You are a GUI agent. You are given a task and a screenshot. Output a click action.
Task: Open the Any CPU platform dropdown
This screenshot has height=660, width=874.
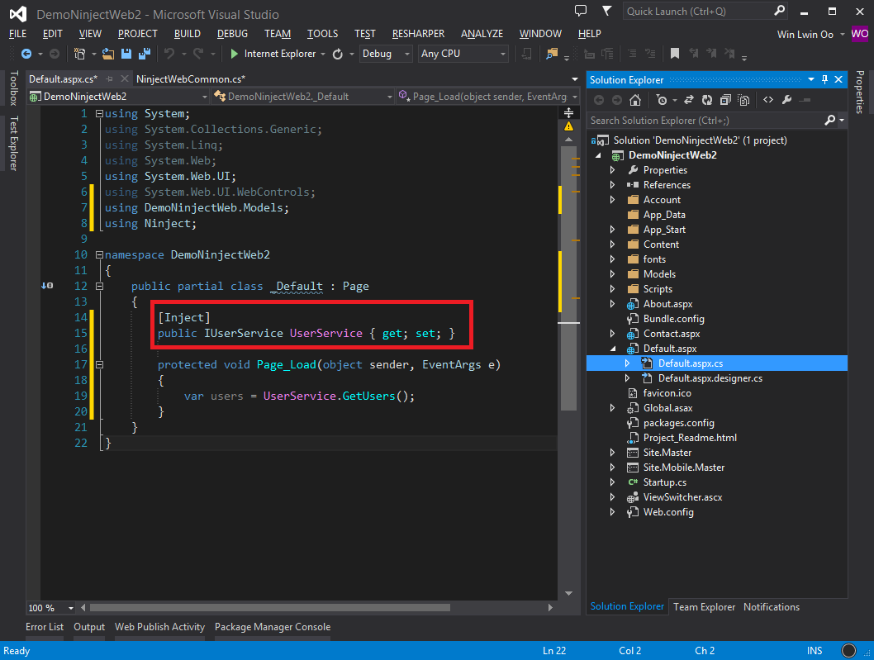click(x=463, y=54)
